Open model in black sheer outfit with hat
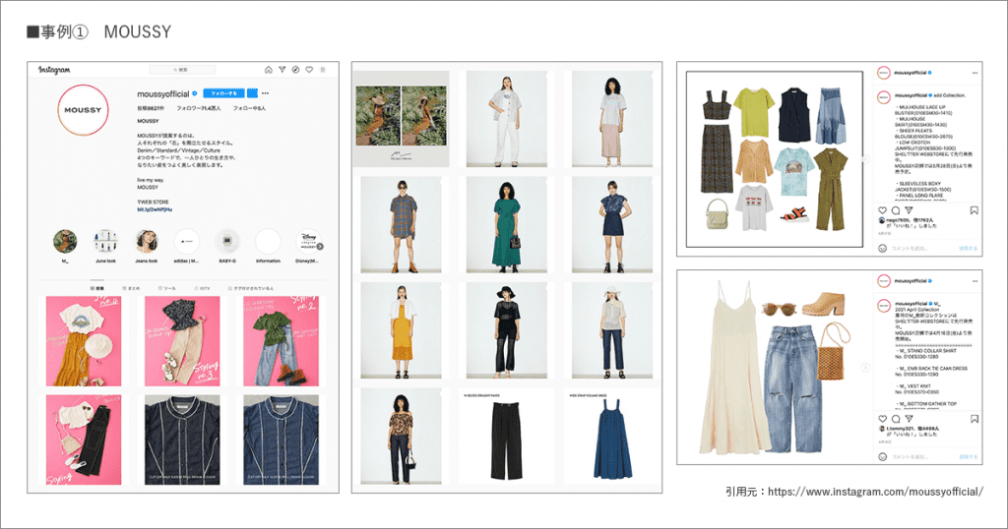The image size is (1008, 529). 507,330
